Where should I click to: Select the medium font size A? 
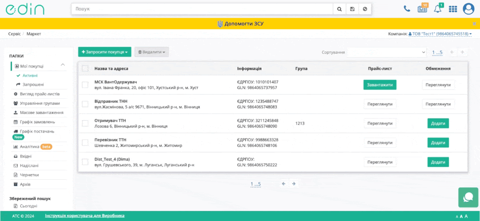point(461,216)
